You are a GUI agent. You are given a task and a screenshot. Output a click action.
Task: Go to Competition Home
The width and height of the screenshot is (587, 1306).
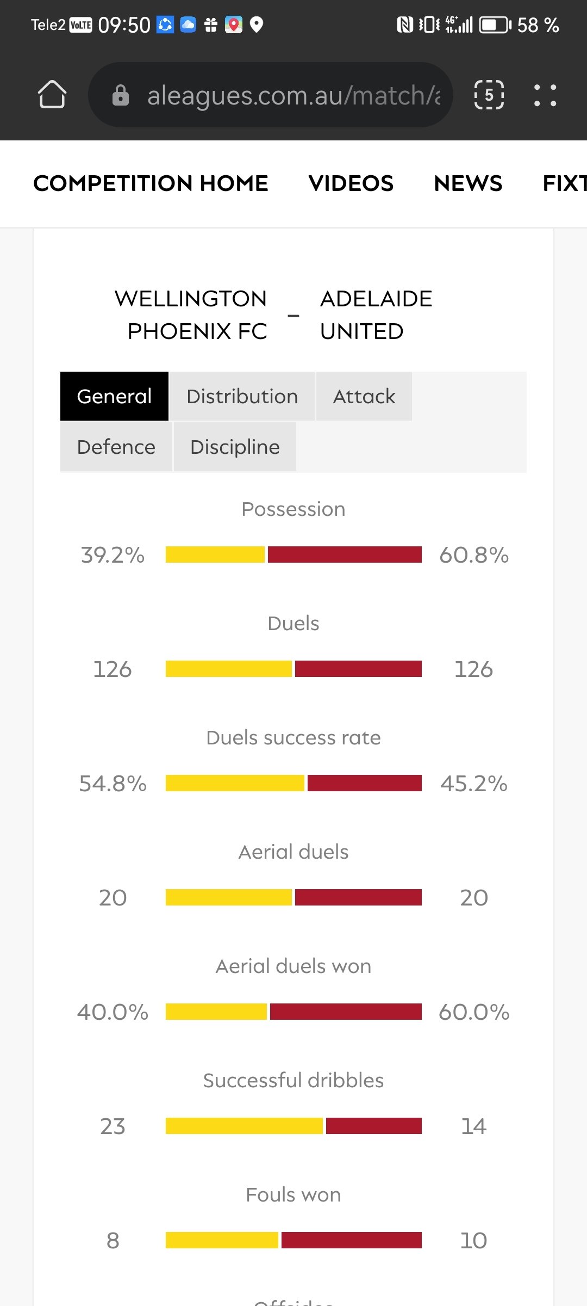point(151,183)
